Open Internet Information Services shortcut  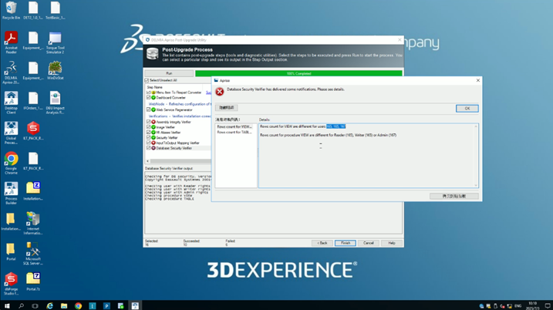[33, 223]
